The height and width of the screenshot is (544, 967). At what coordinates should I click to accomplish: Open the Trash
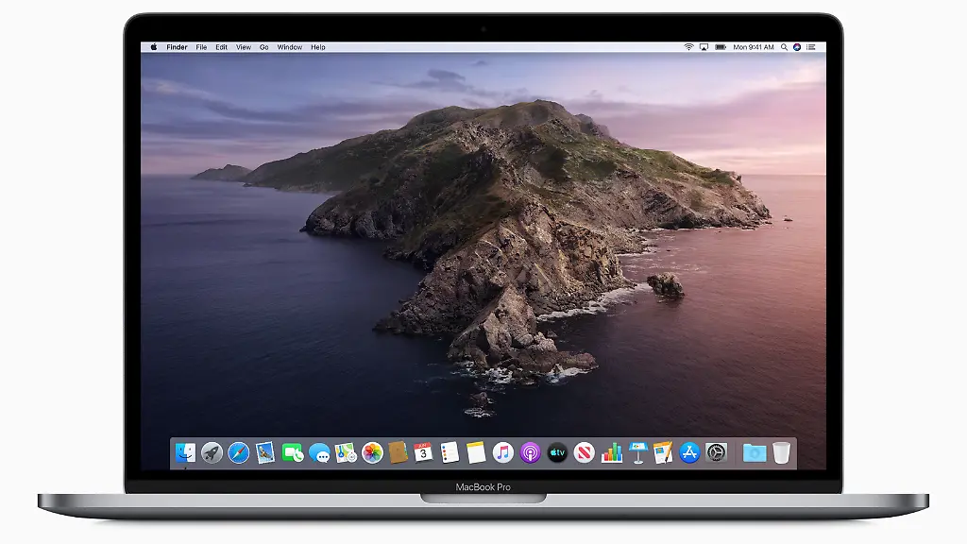[x=781, y=451]
